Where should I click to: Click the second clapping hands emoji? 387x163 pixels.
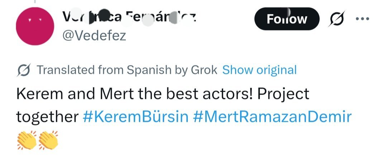pos(48,140)
